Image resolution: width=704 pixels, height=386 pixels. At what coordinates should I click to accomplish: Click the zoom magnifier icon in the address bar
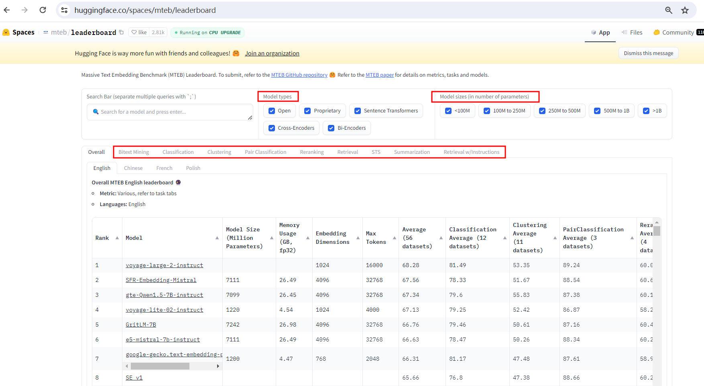pos(669,10)
